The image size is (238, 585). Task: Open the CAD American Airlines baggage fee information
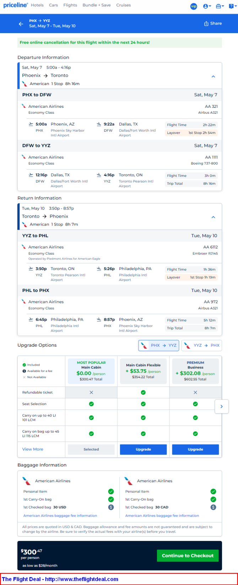point(162,515)
